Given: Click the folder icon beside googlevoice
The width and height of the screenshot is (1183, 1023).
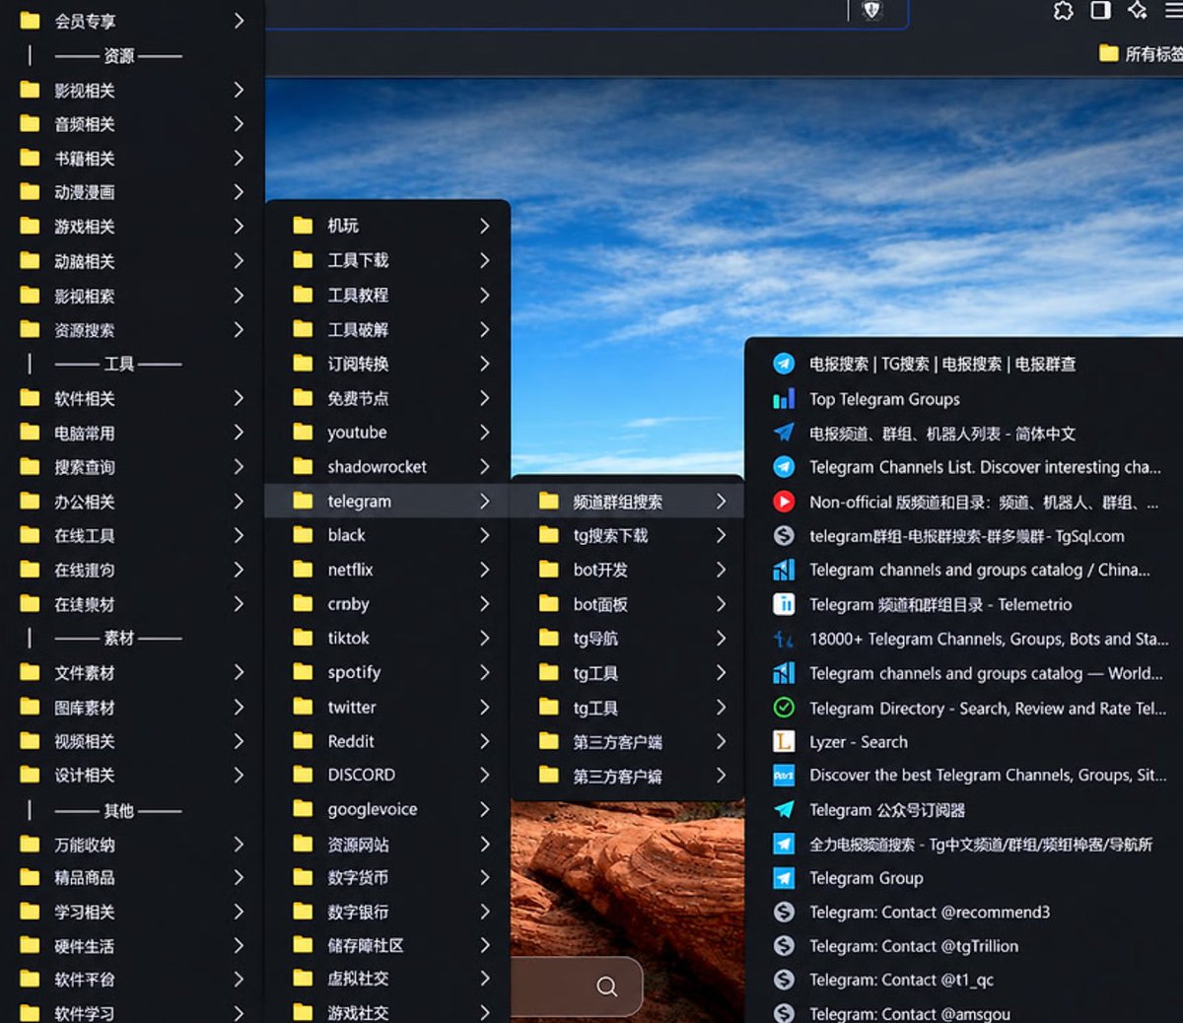Looking at the screenshot, I should (x=303, y=809).
